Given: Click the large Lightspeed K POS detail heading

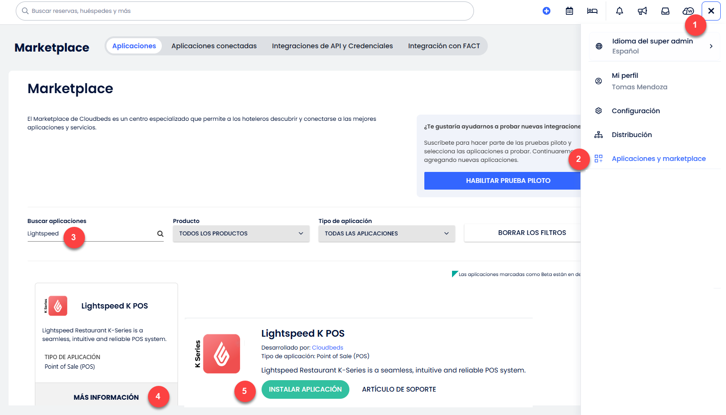Looking at the screenshot, I should [x=303, y=333].
